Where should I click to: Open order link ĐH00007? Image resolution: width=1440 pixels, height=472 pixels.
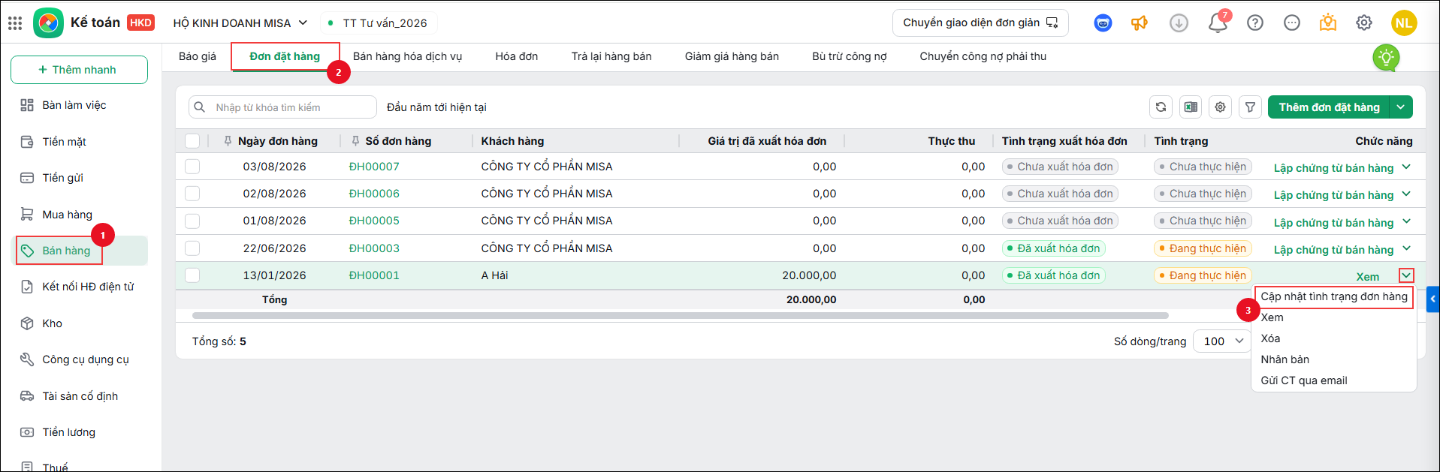pyautogui.click(x=374, y=167)
